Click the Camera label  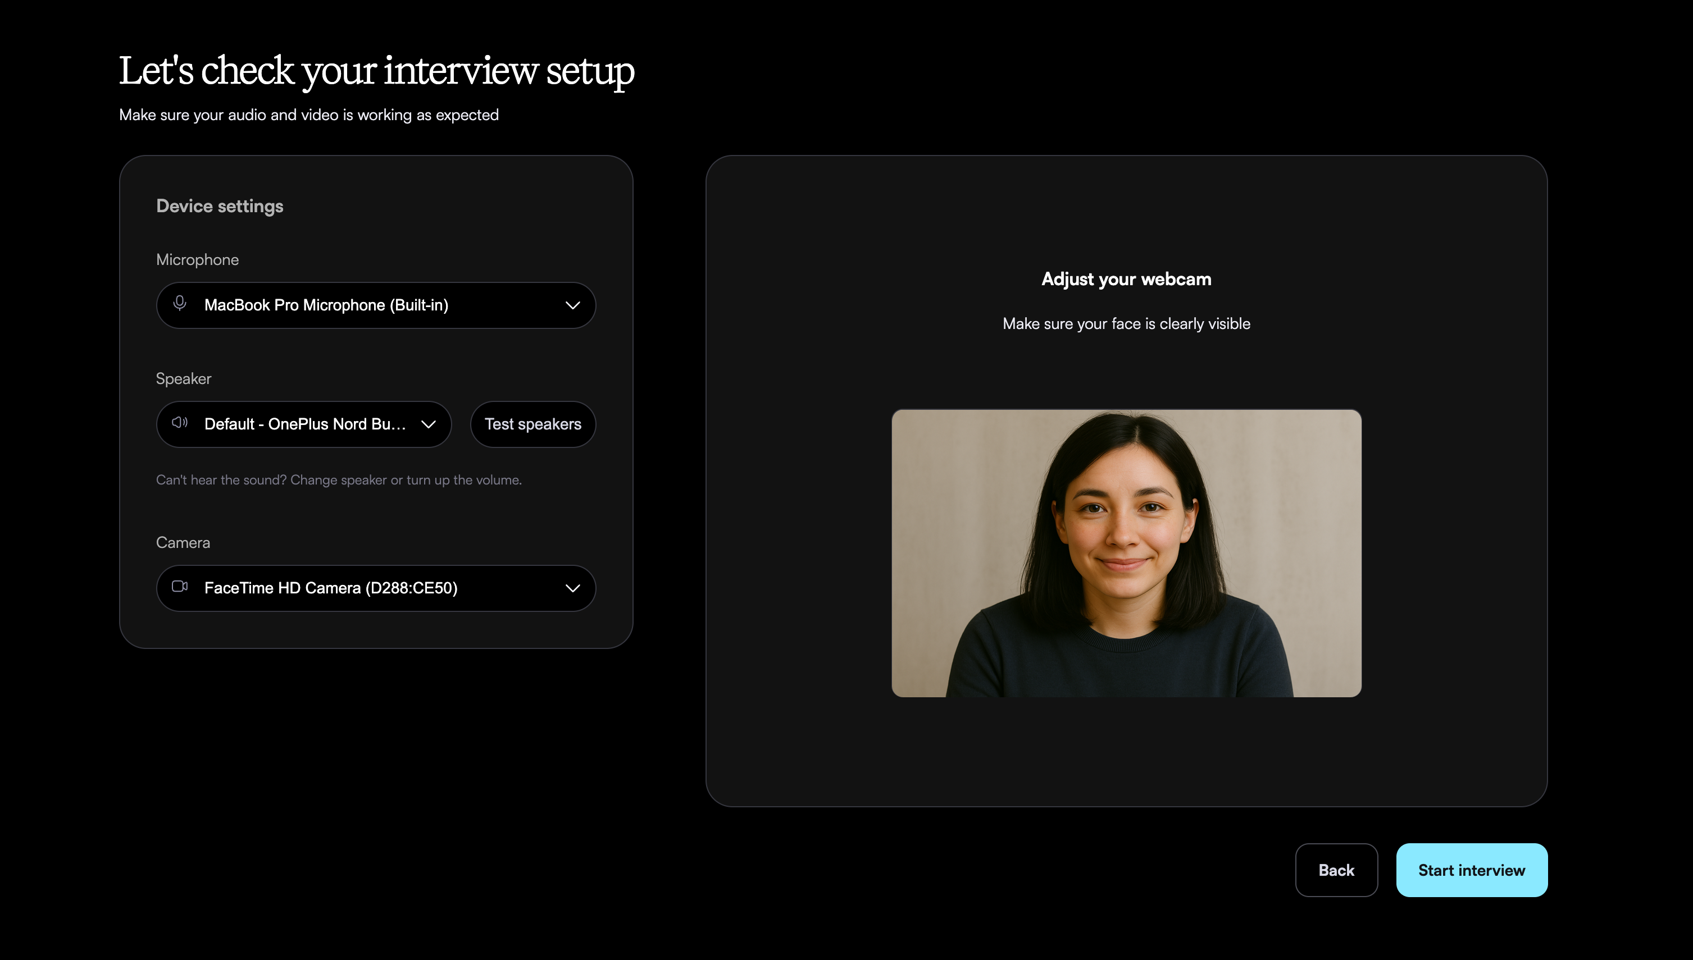(x=183, y=543)
